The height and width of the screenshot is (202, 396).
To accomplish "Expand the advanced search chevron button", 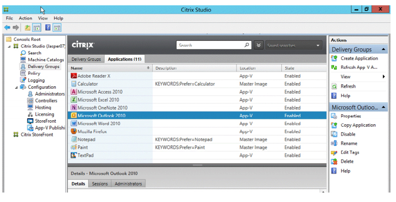I will click(x=258, y=45).
